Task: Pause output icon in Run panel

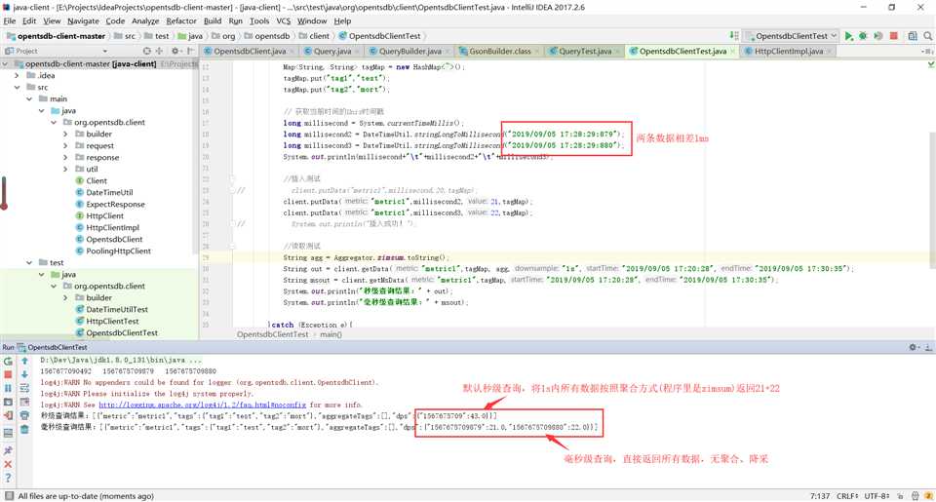Action: (9, 389)
